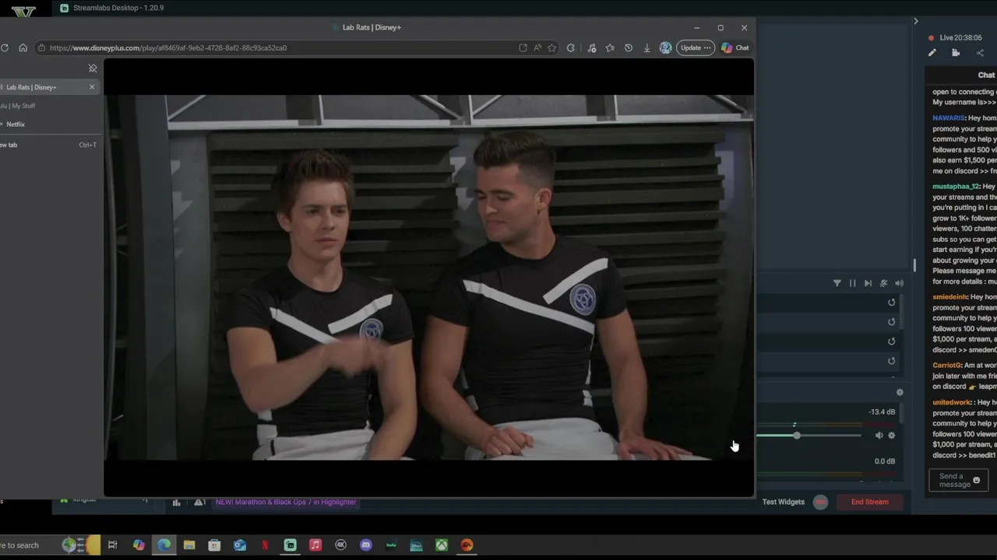The height and width of the screenshot is (560, 997).
Task: Select the Chat tab header
Action: [x=986, y=75]
